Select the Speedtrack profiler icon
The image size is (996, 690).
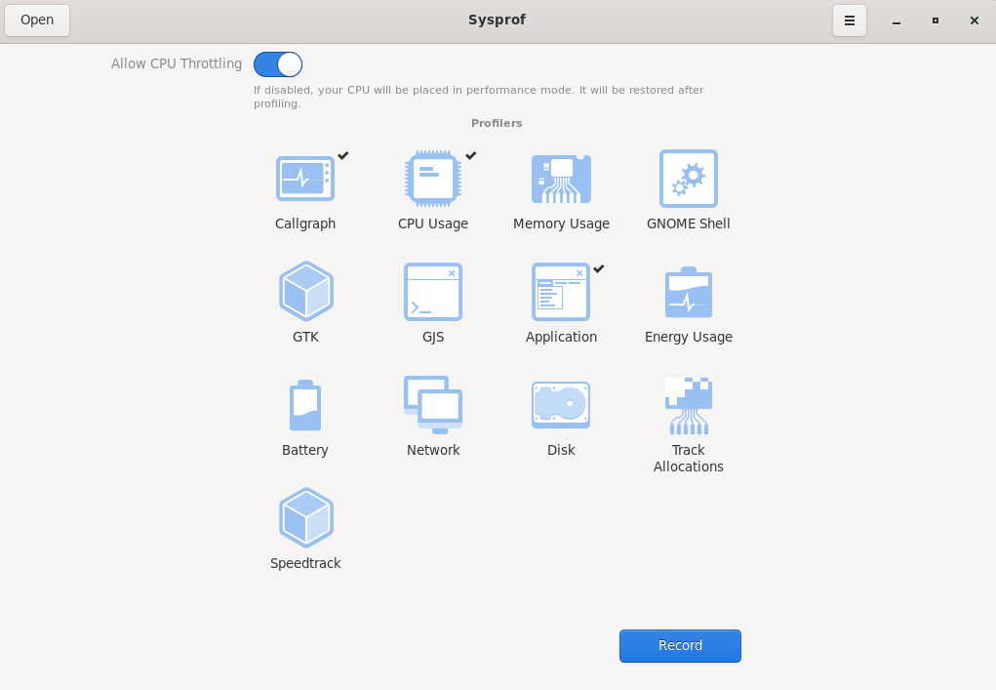click(305, 518)
